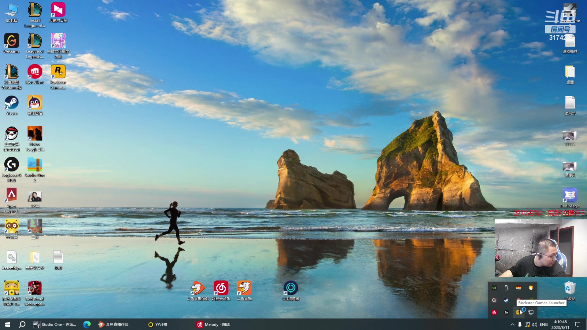
Task: Select the UU加速器 desktop icon
Action: (x=290, y=288)
